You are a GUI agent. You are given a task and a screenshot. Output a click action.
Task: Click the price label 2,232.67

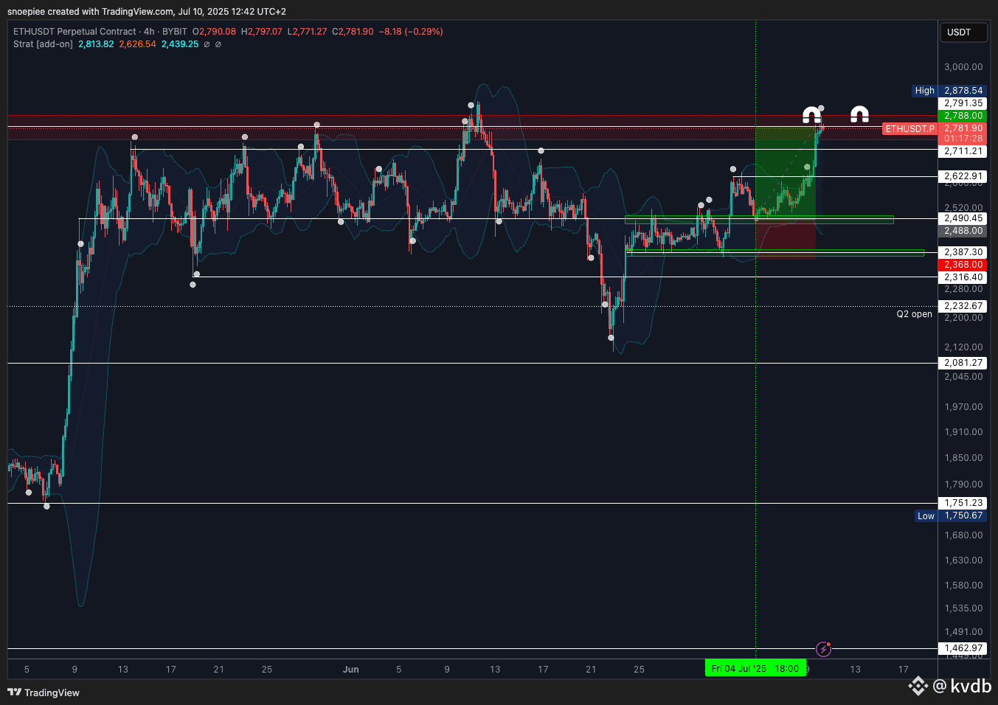pyautogui.click(x=963, y=306)
